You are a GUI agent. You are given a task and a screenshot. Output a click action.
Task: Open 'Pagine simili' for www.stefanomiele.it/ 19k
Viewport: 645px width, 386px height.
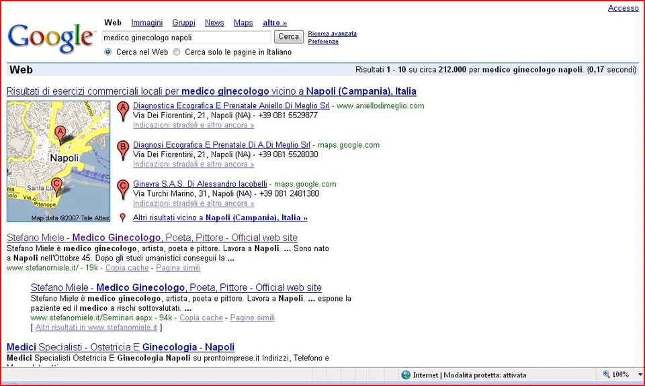pyautogui.click(x=179, y=268)
